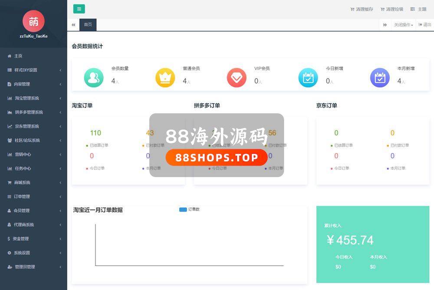Expand the 订单管理 sidebar section
The width and height of the screenshot is (434, 290).
tap(33, 197)
